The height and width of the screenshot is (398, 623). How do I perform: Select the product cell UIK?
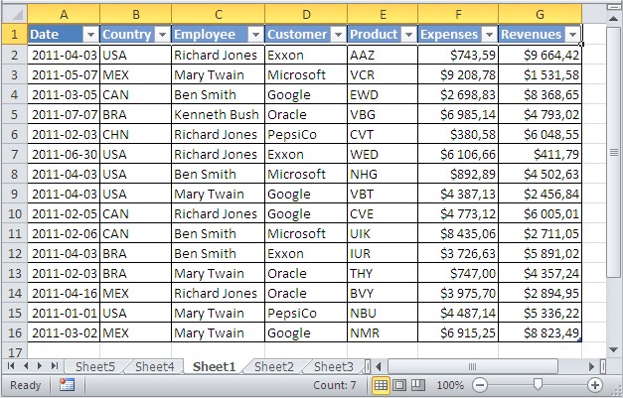(x=383, y=233)
